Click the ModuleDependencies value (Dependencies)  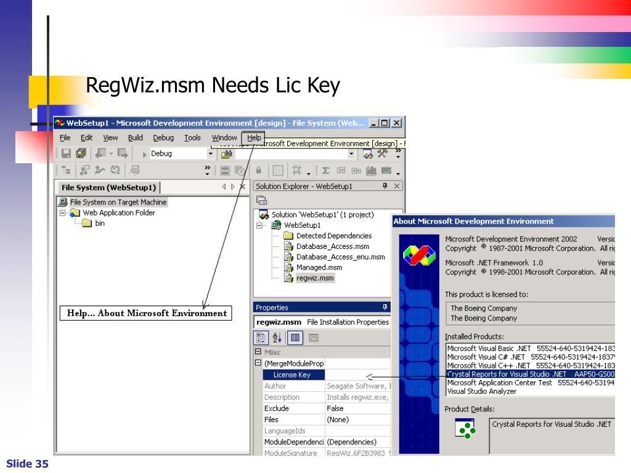358,442
